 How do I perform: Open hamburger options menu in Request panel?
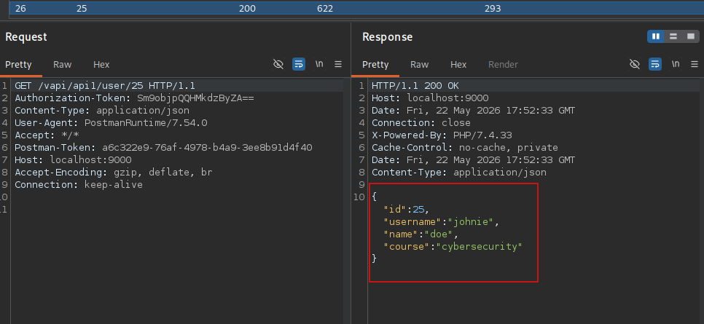(x=338, y=64)
